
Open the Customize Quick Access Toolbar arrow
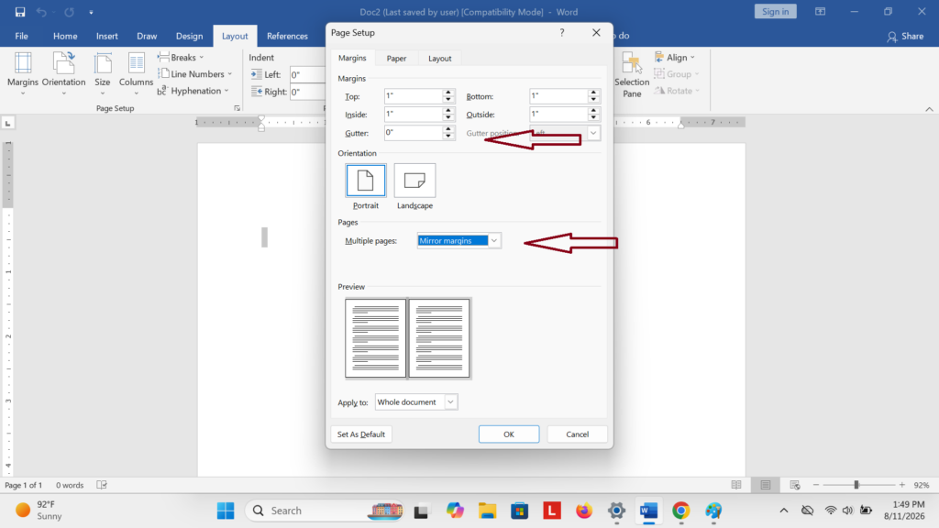[91, 12]
